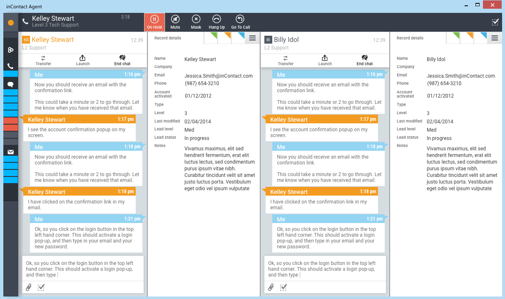The image size is (505, 299).
Task: Toggle the checkbox in Billy Idol's chat input bar
Action: pyautogui.click(x=284, y=287)
